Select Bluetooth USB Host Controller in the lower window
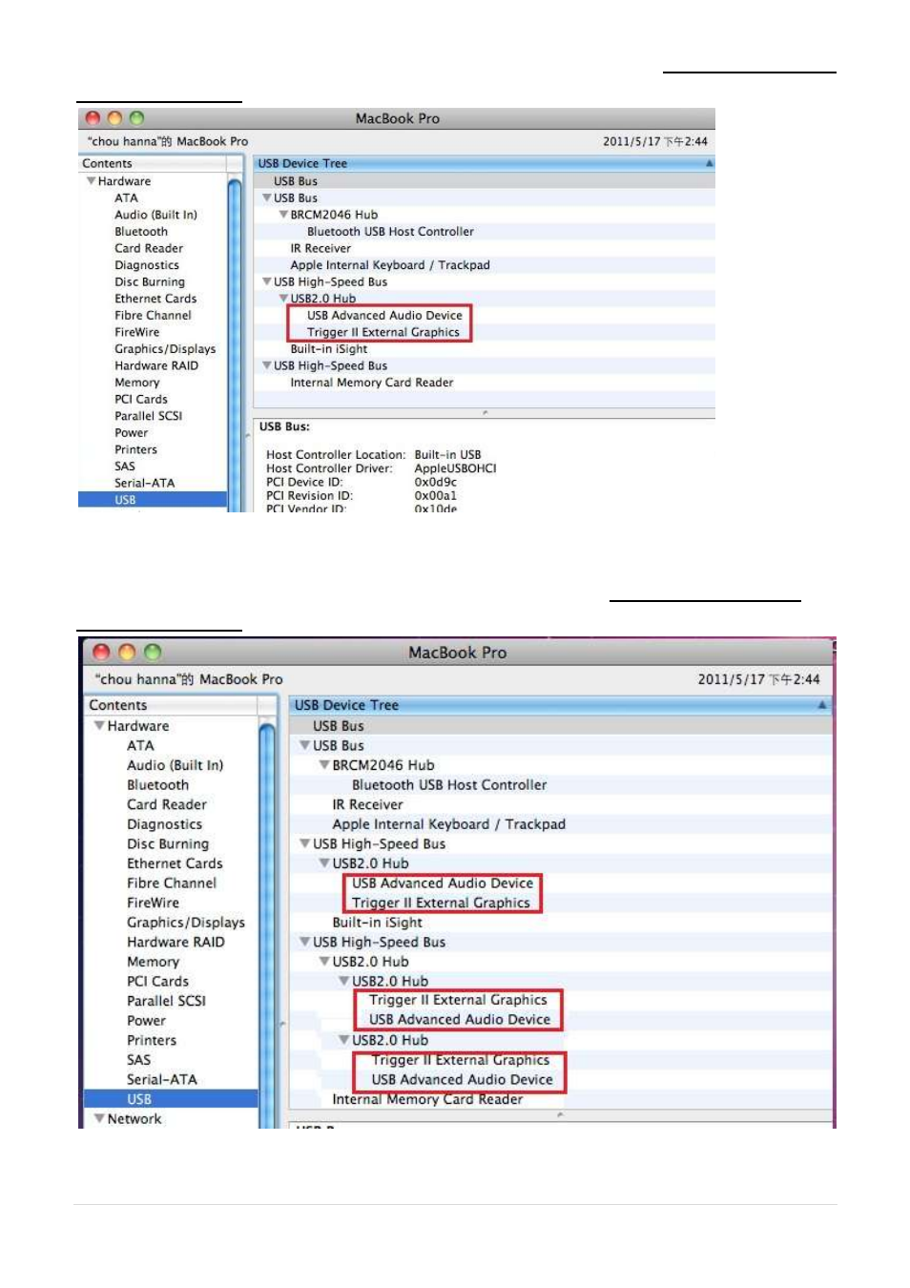 coord(449,785)
